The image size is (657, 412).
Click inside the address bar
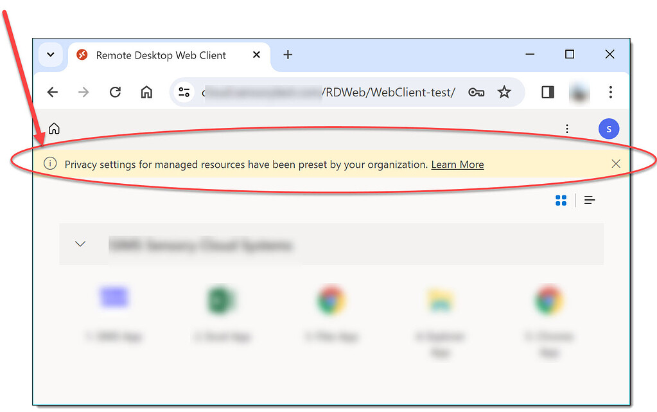click(321, 92)
